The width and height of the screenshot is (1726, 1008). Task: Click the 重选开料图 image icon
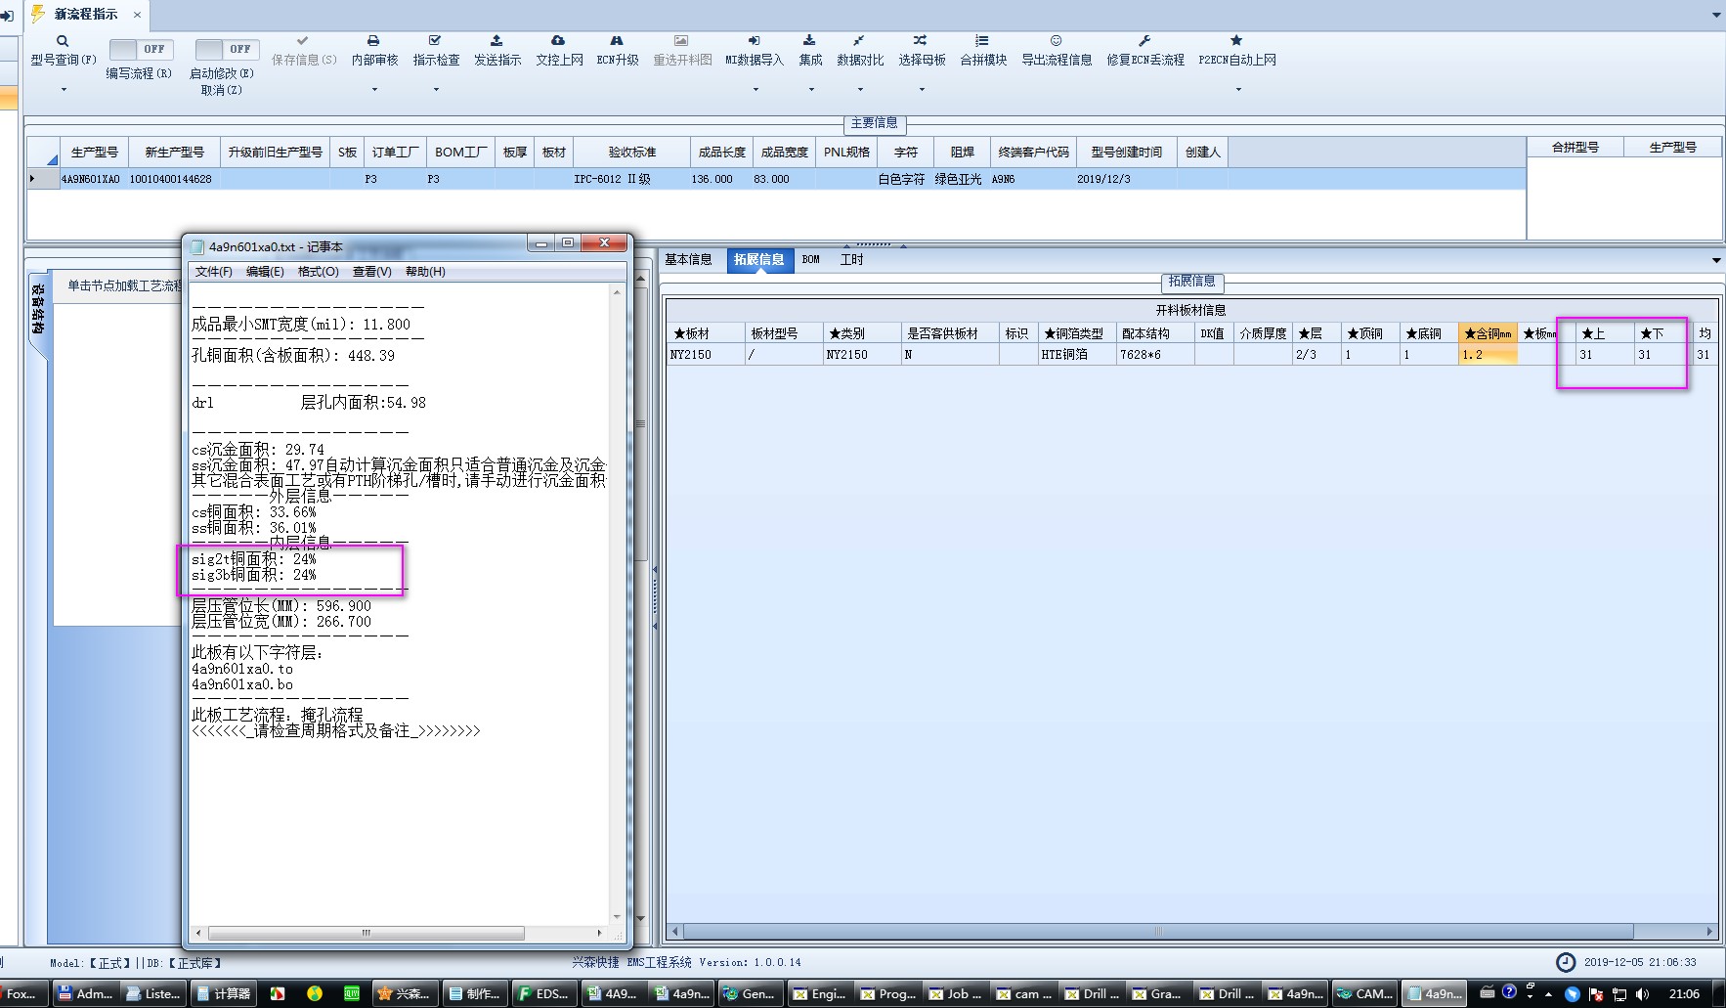click(681, 41)
